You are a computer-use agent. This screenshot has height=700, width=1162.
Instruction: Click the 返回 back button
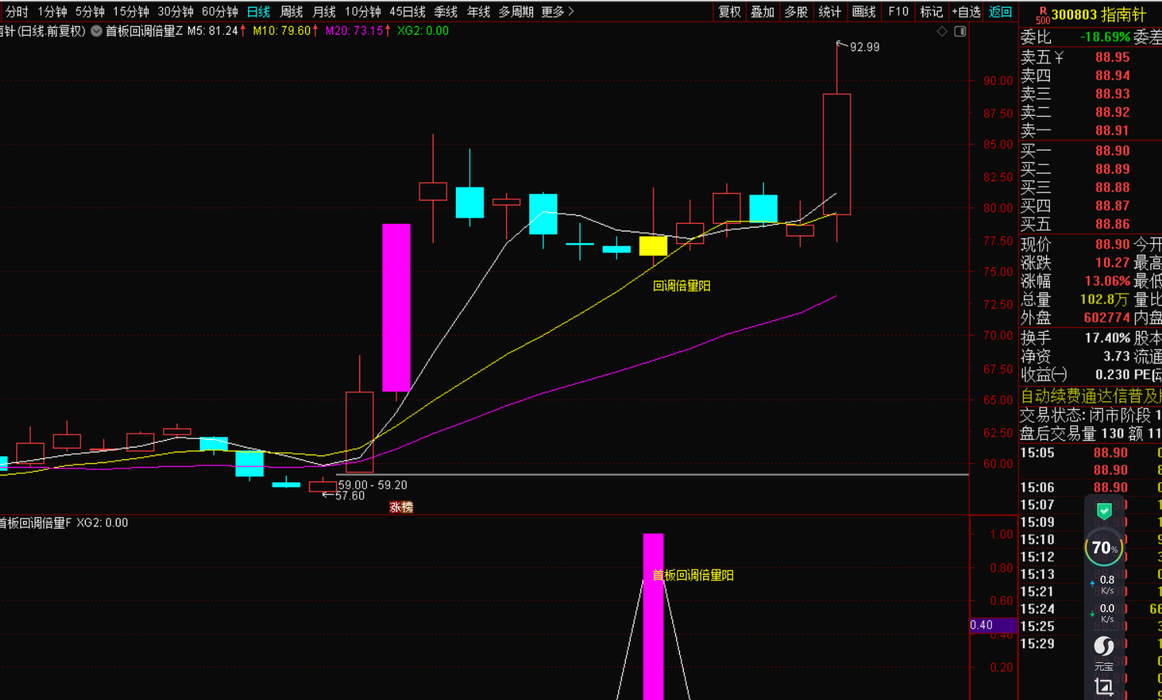tap(1001, 12)
